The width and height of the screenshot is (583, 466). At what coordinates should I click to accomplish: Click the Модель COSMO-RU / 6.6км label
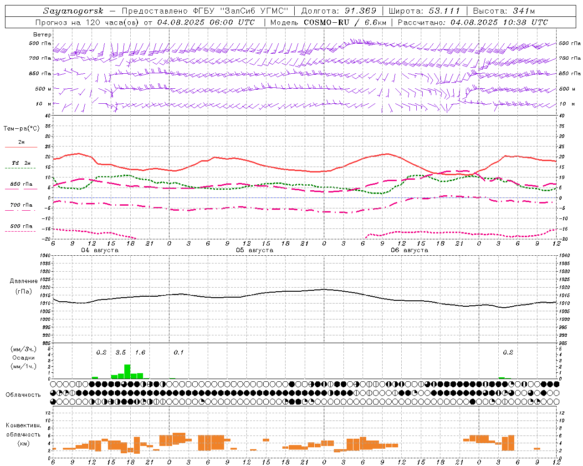coord(328,22)
